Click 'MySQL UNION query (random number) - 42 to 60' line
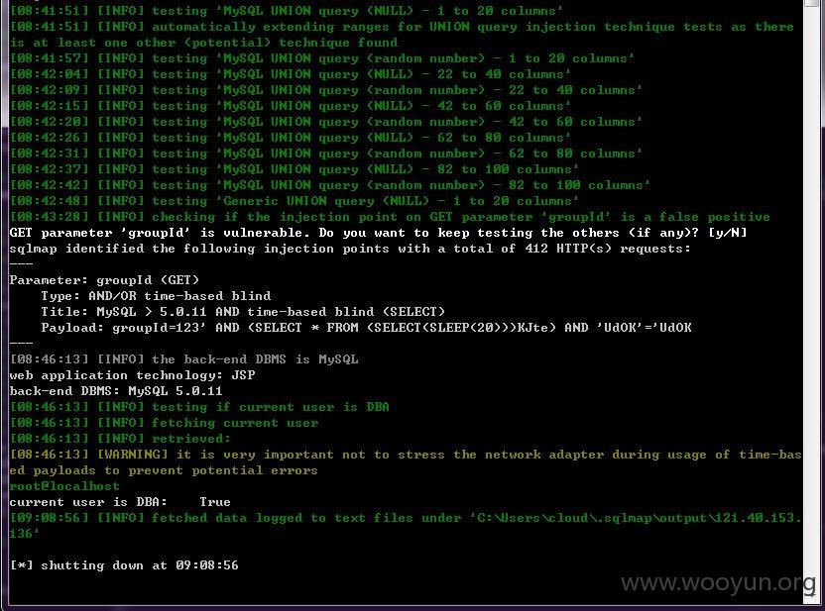The height and width of the screenshot is (611, 825). [x=326, y=122]
